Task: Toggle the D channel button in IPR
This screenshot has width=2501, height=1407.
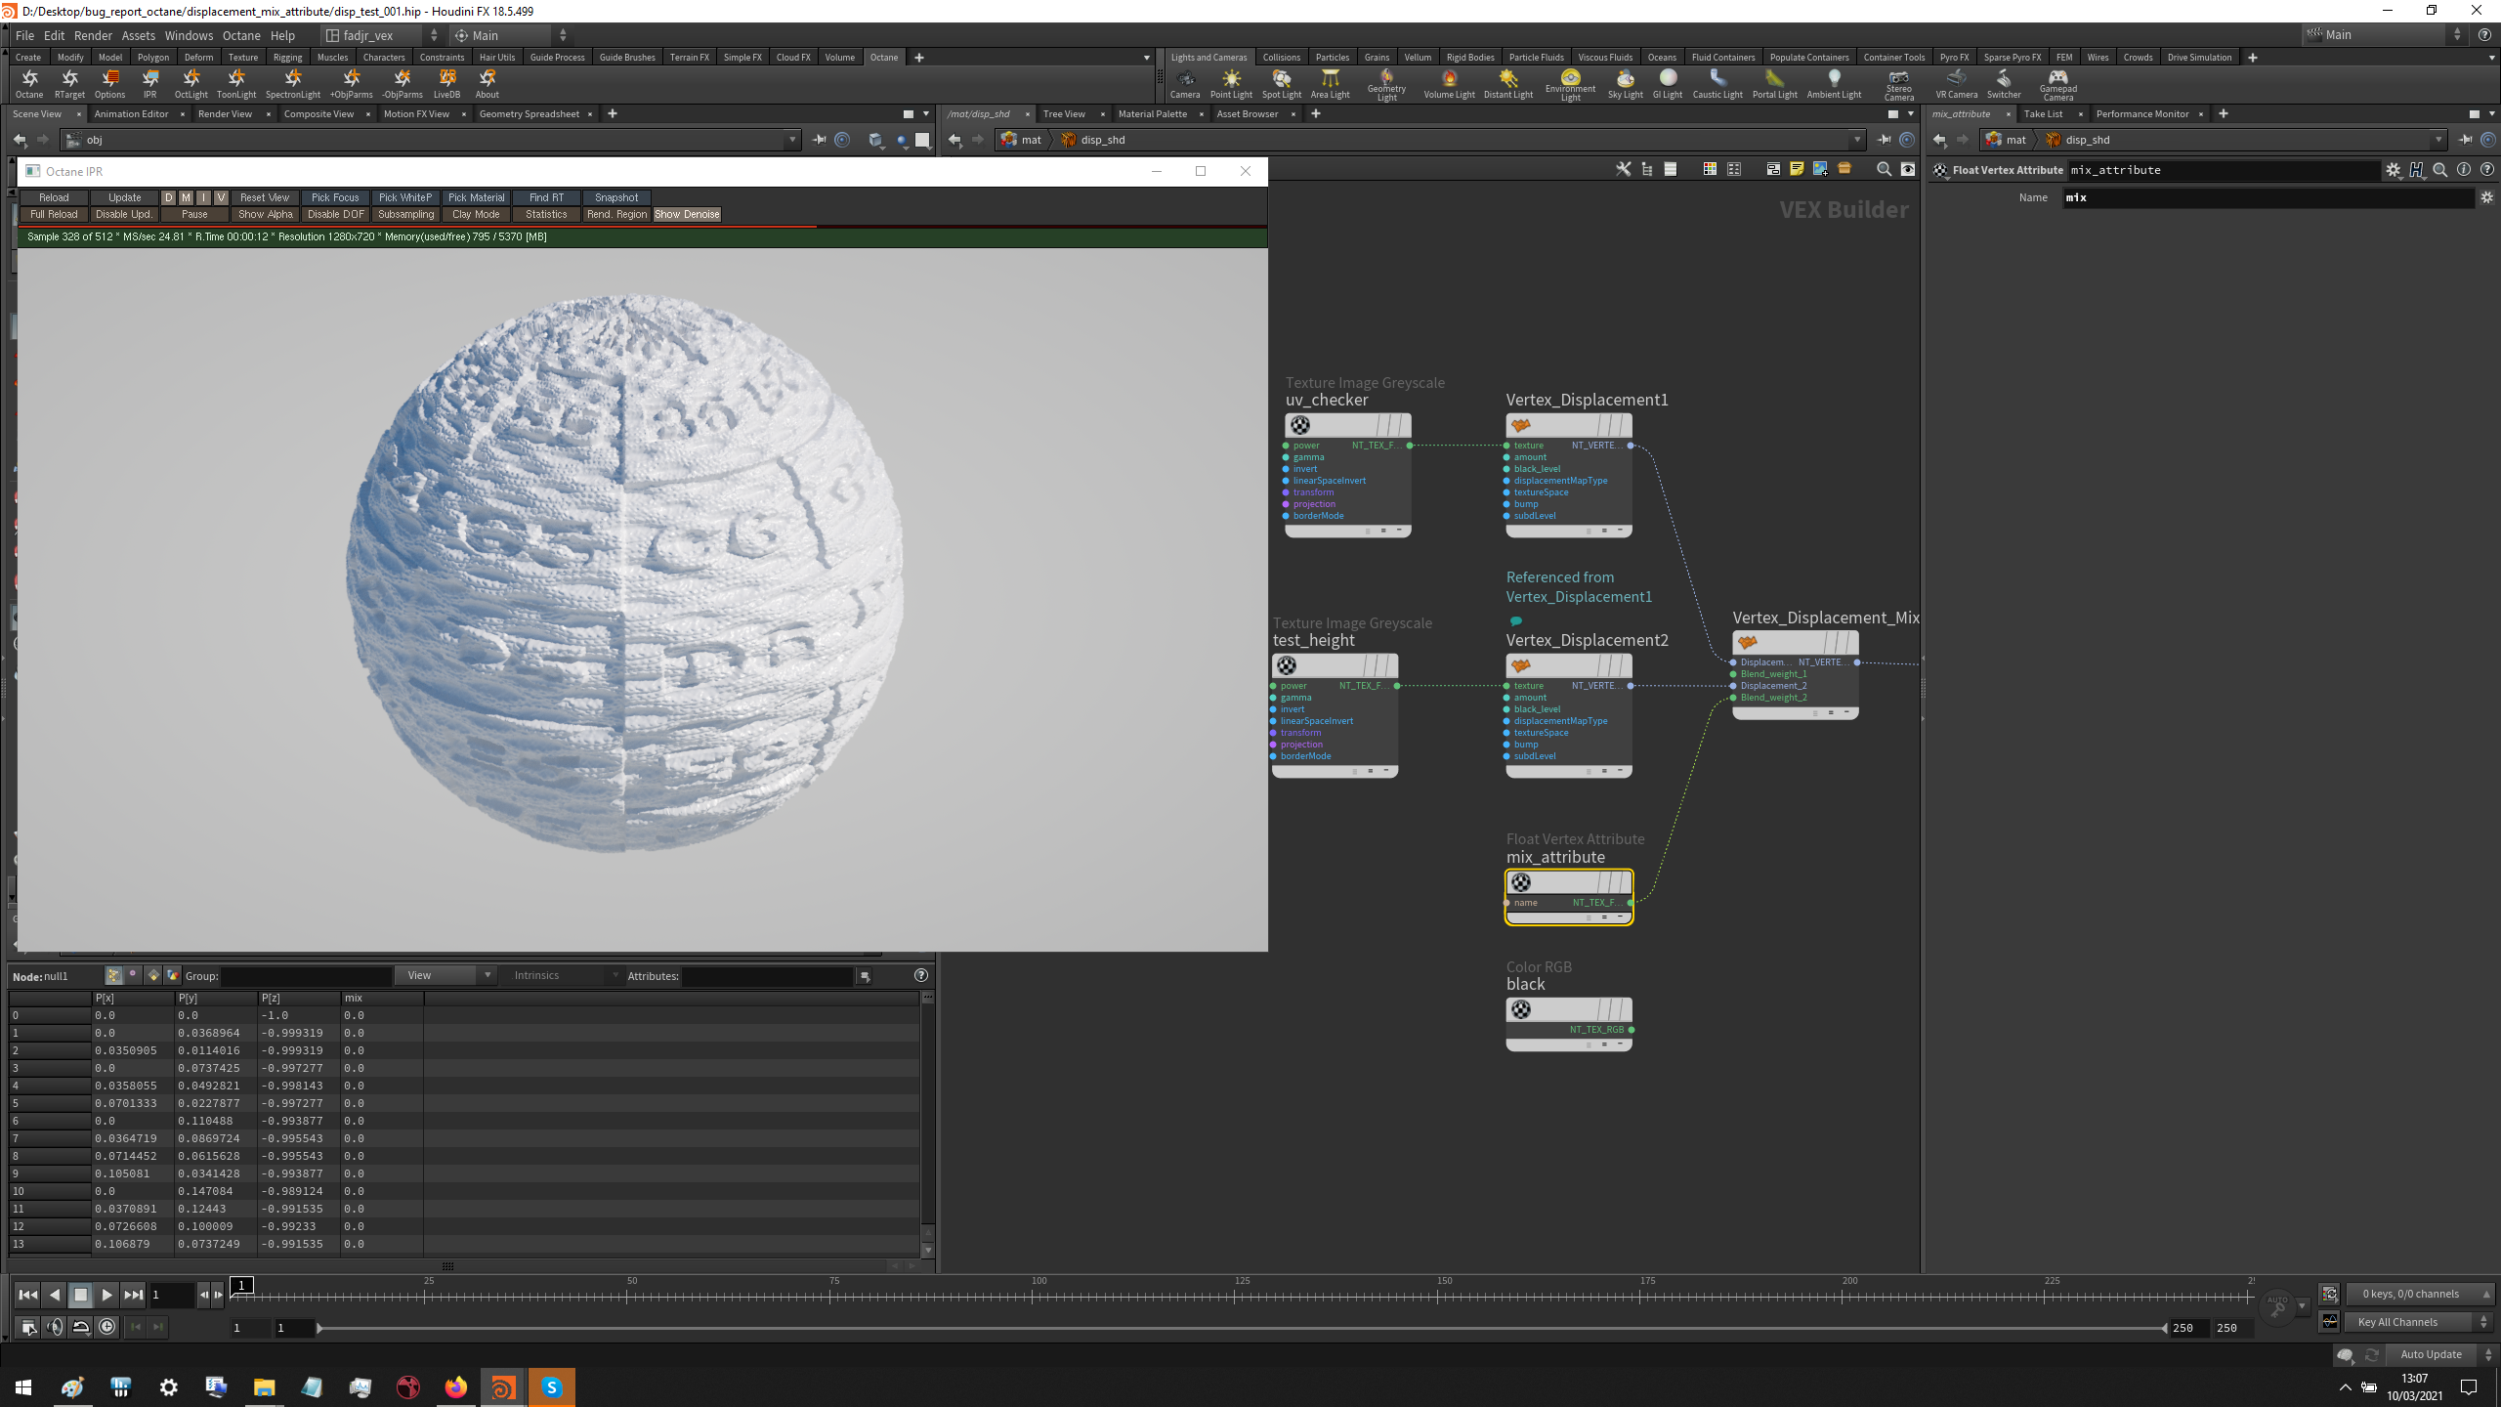Action: click(168, 197)
